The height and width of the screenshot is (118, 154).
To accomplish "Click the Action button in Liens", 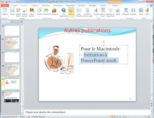I will 71,12.
